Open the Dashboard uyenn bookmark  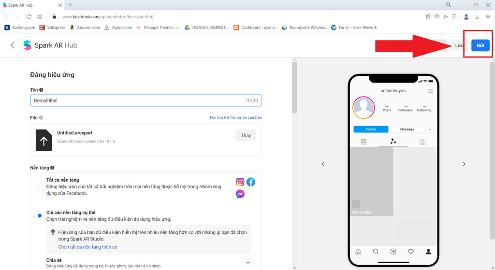255,28
